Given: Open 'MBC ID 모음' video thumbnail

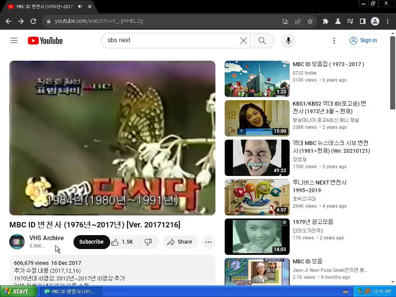Looking at the screenshot, I should [257, 272].
